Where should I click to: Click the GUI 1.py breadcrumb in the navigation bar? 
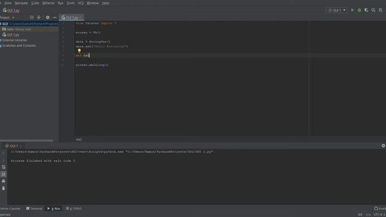[11, 10]
